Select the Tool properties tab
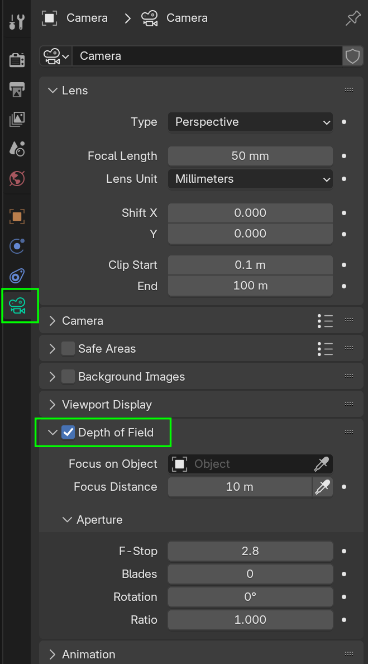 tap(16, 21)
